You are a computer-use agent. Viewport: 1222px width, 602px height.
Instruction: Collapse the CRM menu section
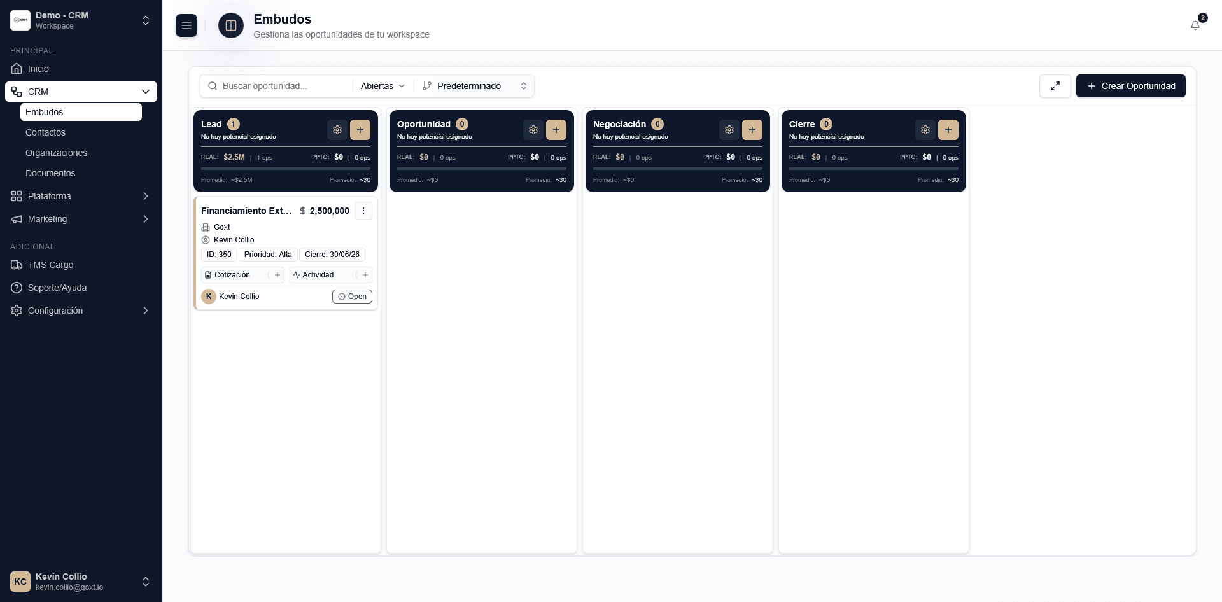coord(81,92)
